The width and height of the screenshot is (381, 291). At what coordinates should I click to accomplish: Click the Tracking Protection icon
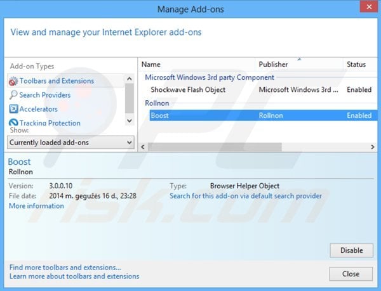click(13, 123)
